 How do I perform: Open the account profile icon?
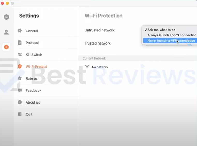click(x=6, y=32)
